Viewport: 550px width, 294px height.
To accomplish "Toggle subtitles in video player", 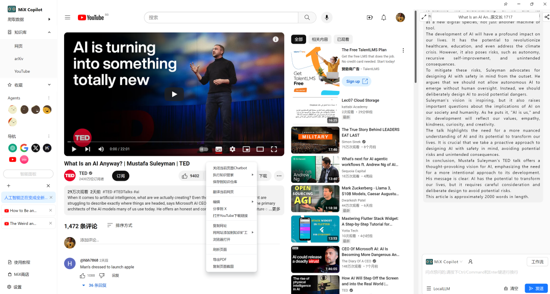I will coord(218,149).
